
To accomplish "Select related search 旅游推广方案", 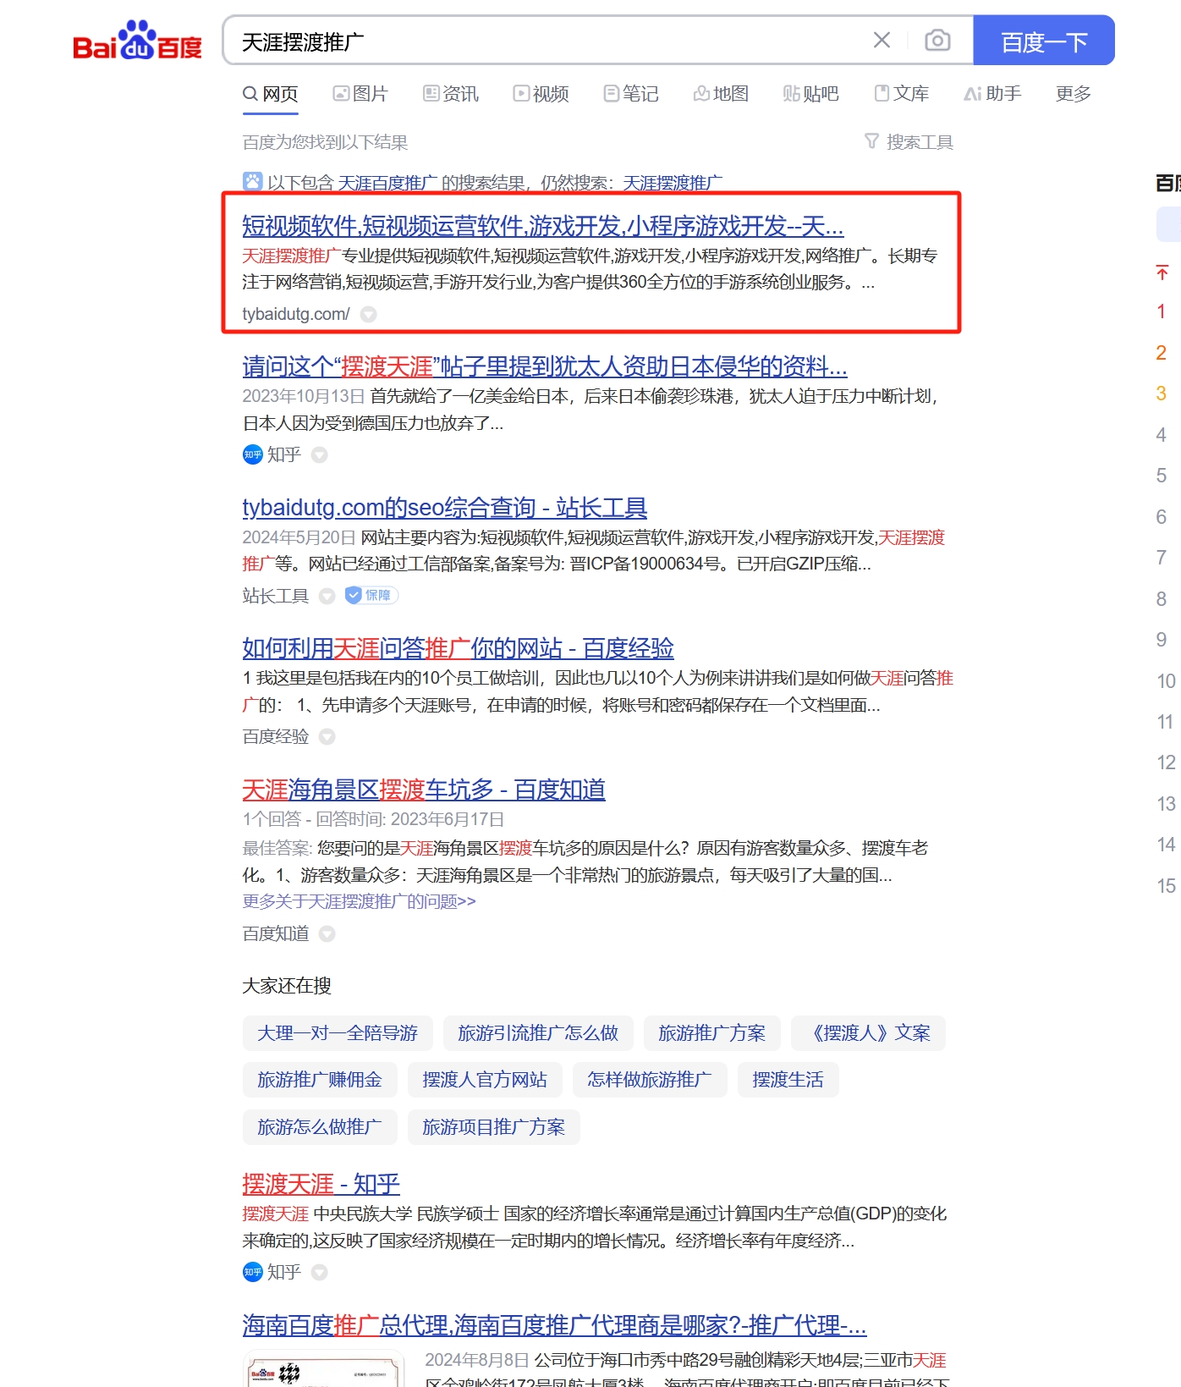I will pos(712,1033).
